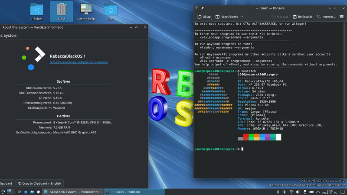Minimize the Konsole window
Image resolution: width=347 pixels, height=195 pixels.
pos(330,8)
